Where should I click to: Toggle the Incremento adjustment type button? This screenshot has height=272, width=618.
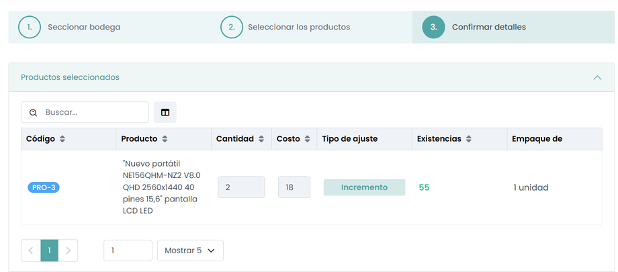pos(364,187)
